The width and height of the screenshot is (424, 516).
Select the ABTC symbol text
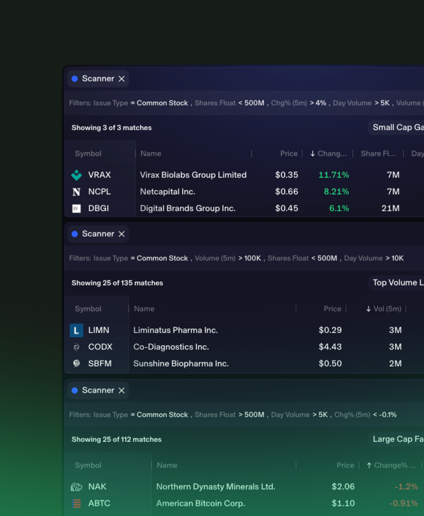99,503
